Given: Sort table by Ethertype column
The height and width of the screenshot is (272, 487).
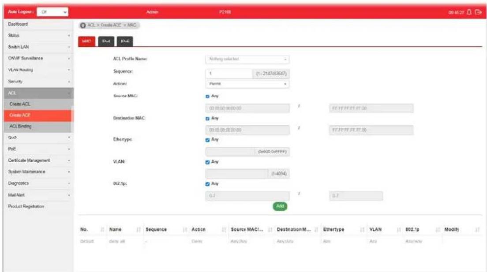Looking at the screenshot, I should [362, 230].
